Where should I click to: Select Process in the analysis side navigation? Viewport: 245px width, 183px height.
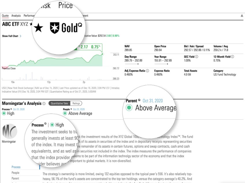pos(16,167)
